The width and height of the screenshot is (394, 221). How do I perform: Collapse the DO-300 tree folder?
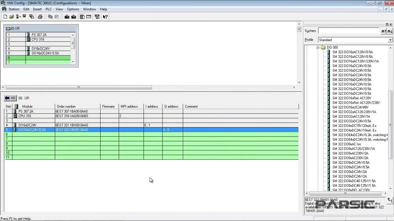[318, 48]
